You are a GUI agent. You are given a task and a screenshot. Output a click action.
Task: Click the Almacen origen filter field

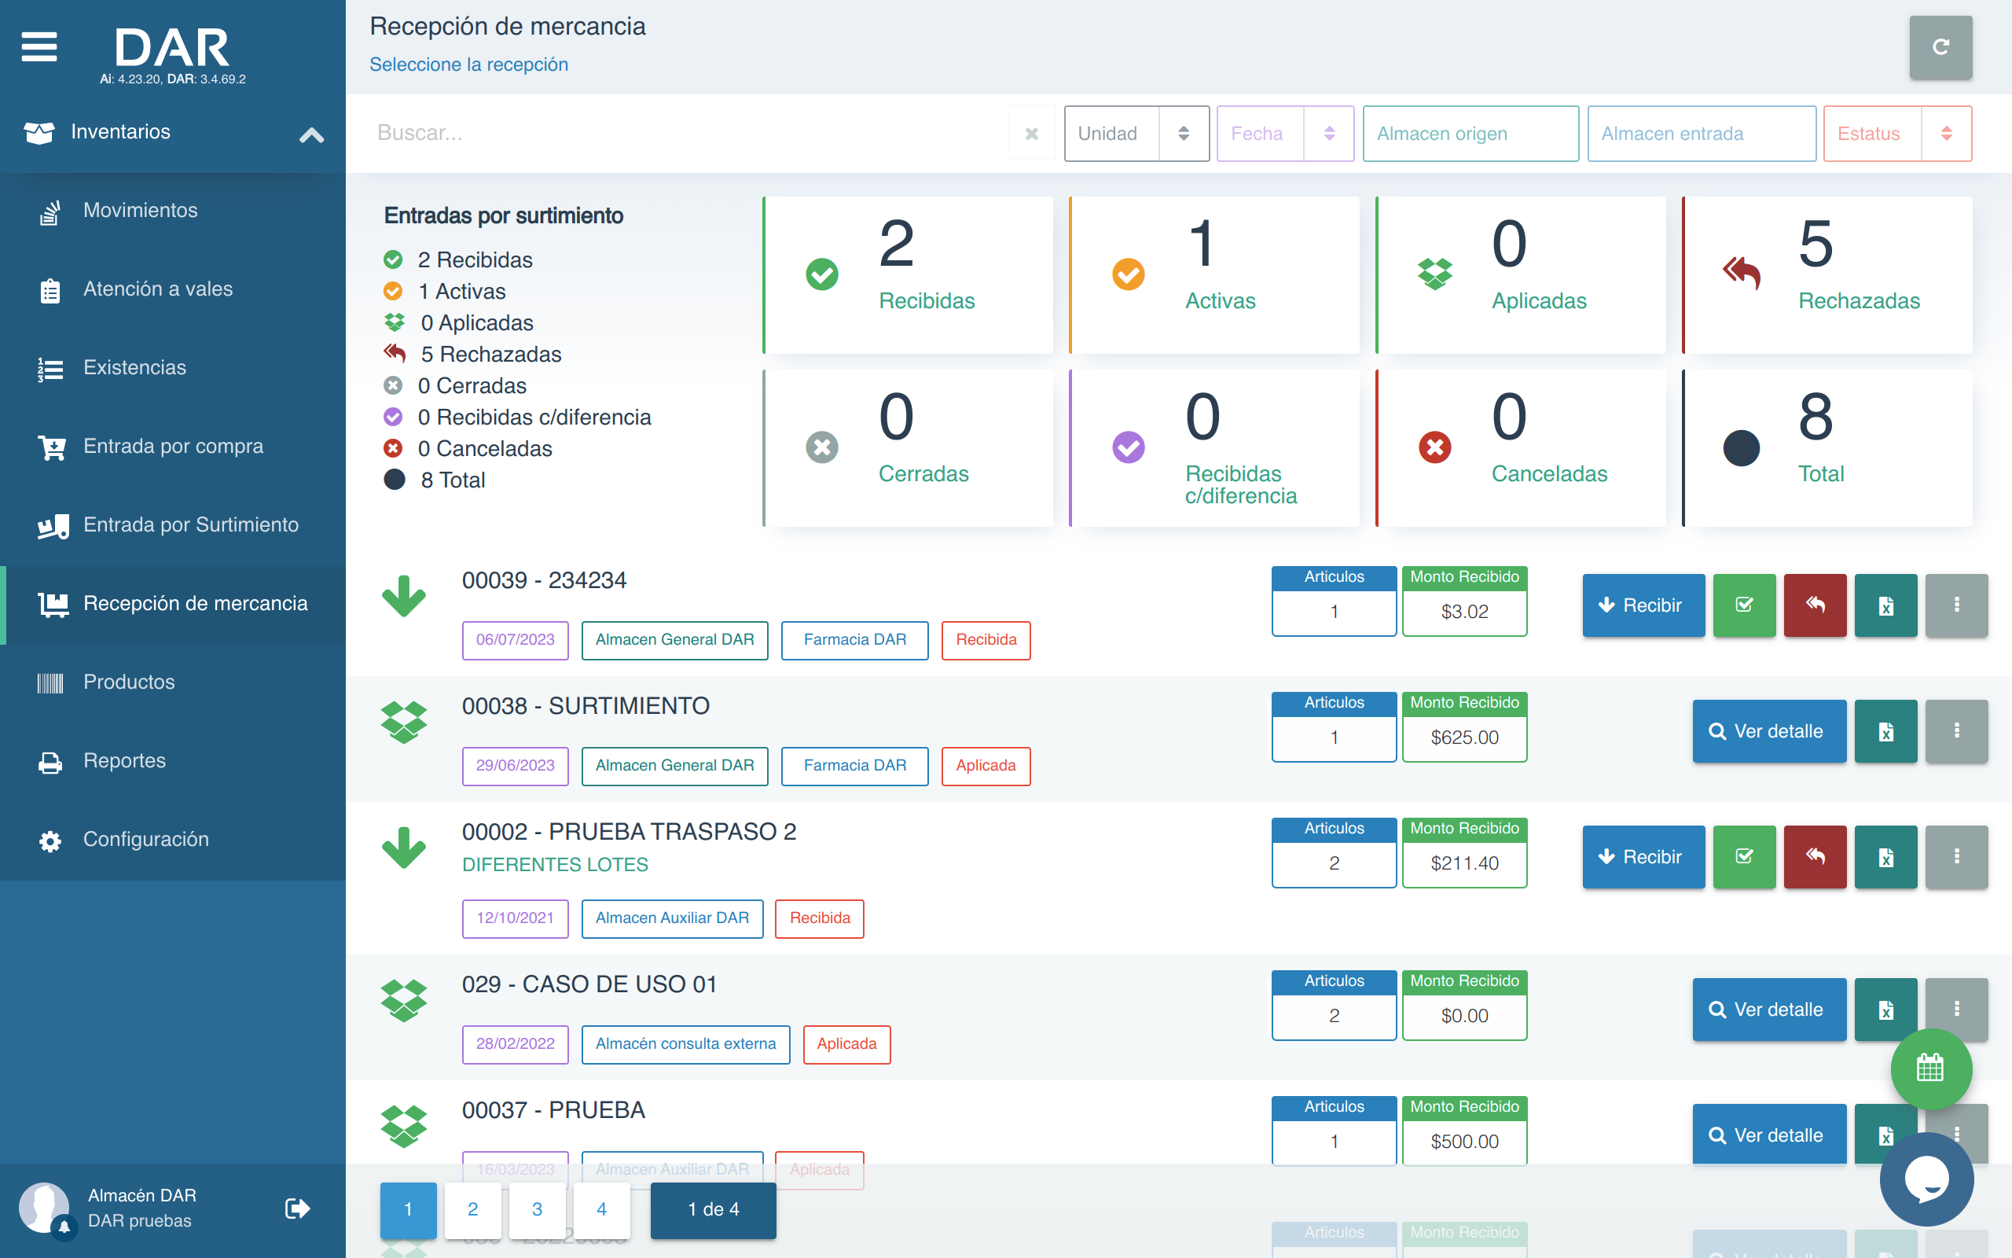pos(1470,133)
